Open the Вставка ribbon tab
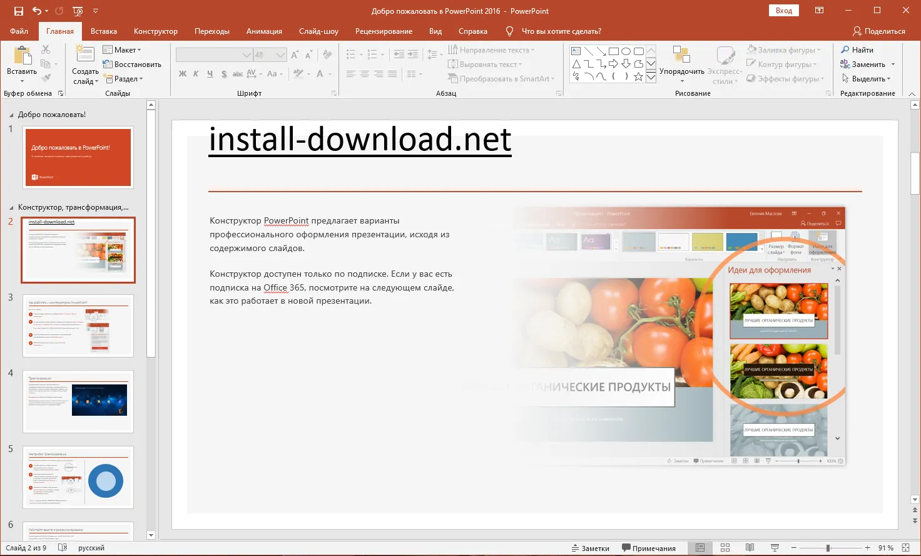Image resolution: width=921 pixels, height=556 pixels. click(104, 31)
